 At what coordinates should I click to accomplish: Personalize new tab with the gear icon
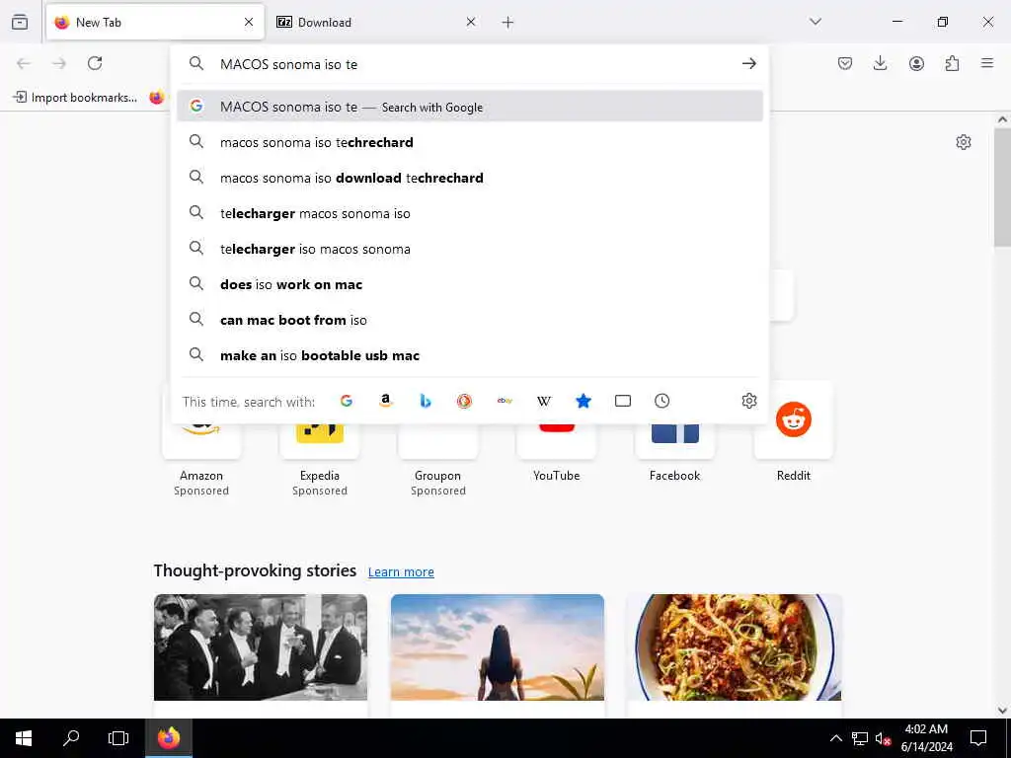click(964, 142)
